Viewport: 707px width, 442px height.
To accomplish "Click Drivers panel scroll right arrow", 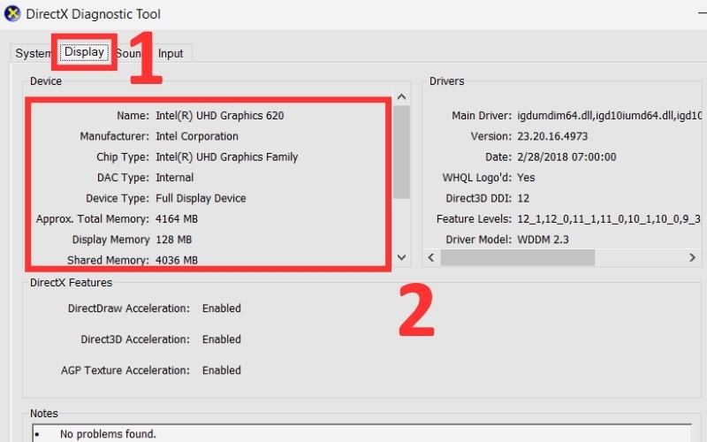I will coord(692,257).
